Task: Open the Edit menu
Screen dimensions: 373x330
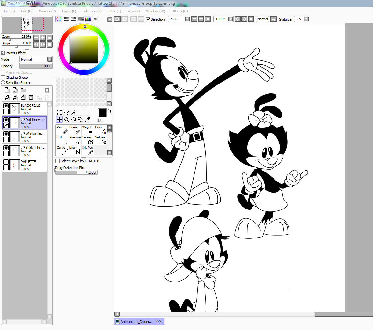Action: [26, 11]
